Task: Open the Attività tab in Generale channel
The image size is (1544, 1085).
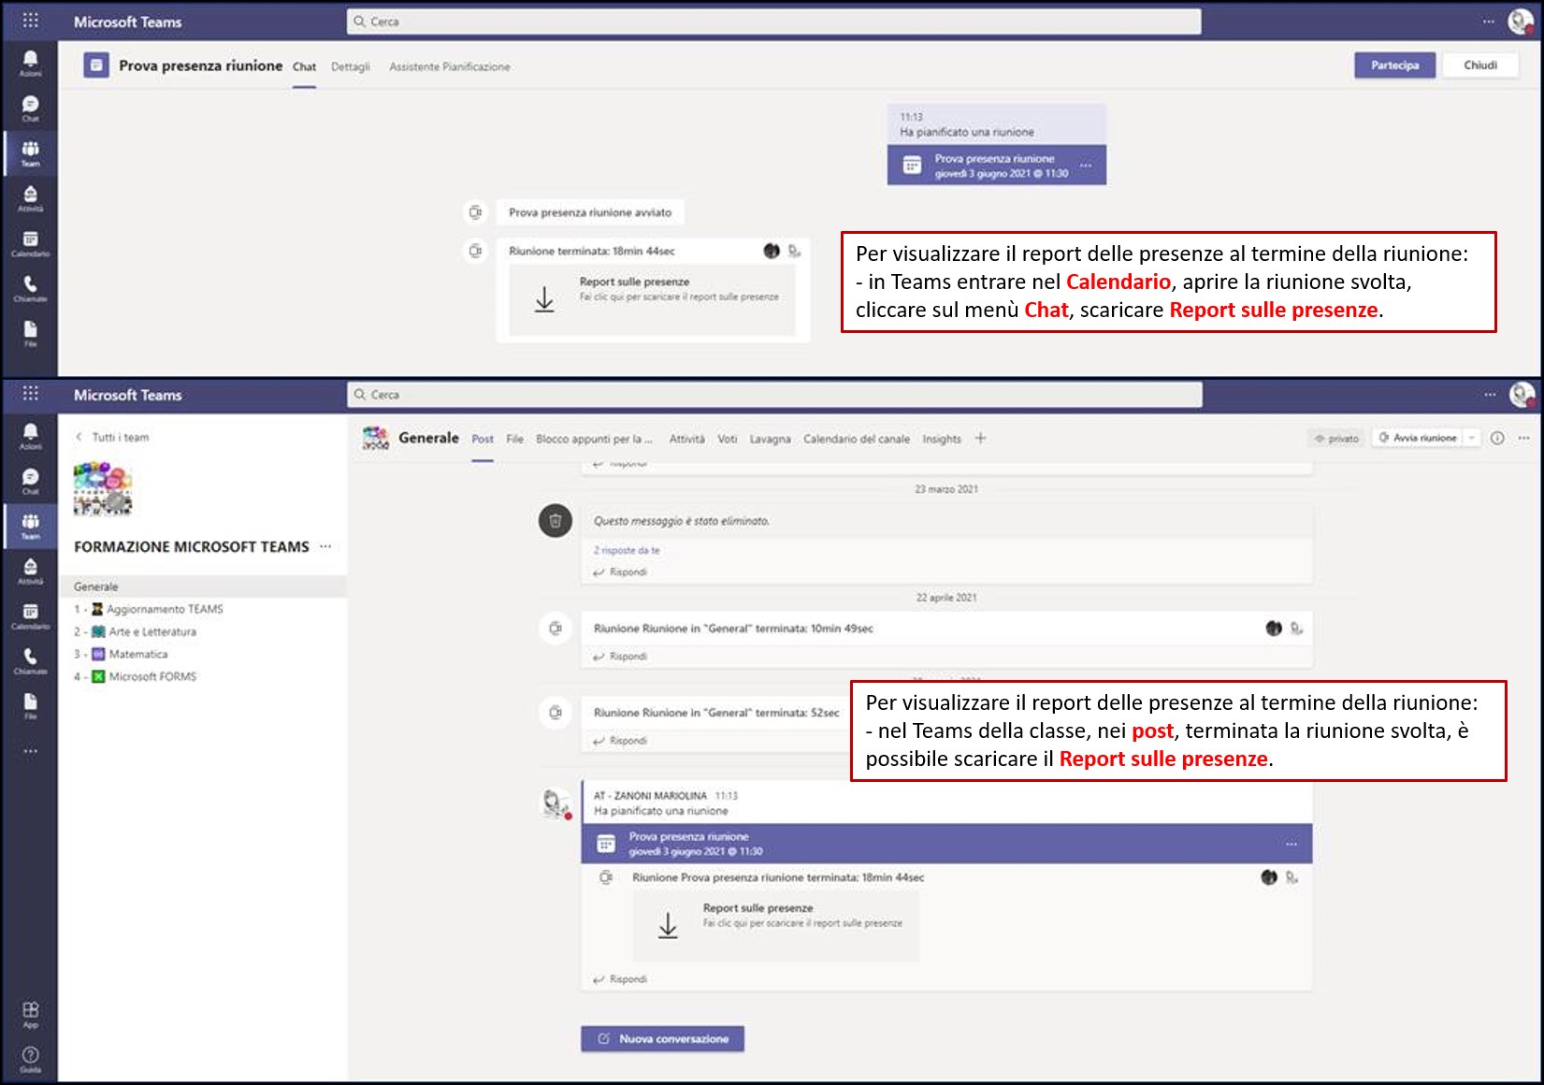Action: pyautogui.click(x=687, y=439)
